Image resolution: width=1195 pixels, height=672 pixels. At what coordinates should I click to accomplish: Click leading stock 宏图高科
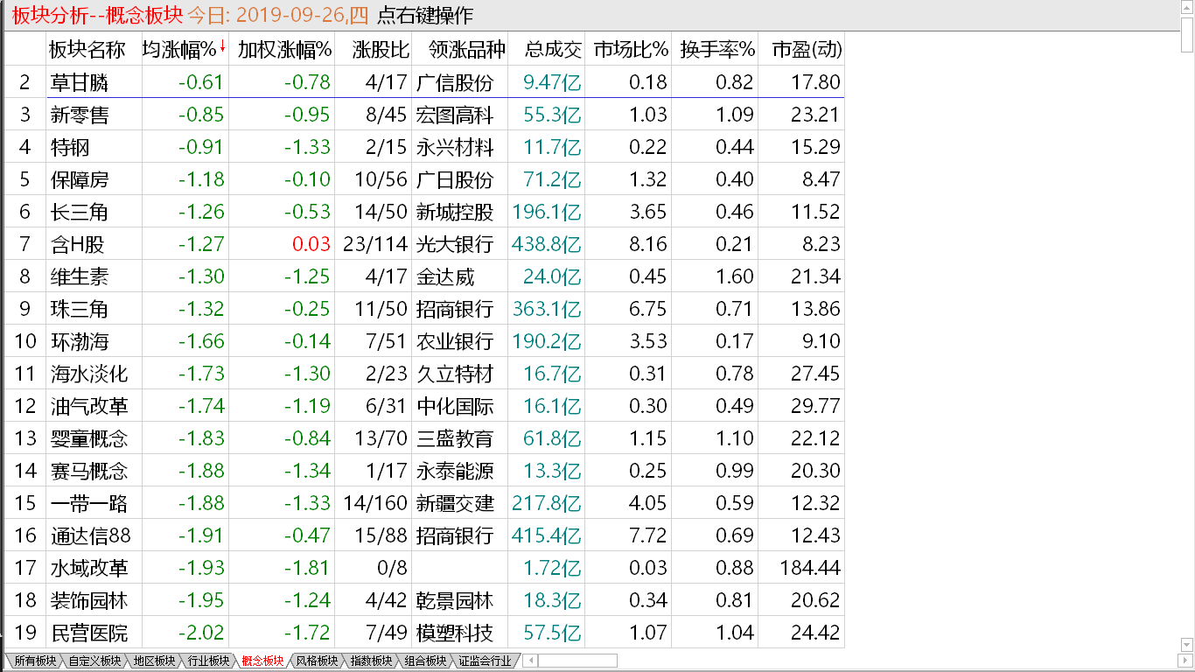[x=455, y=115]
